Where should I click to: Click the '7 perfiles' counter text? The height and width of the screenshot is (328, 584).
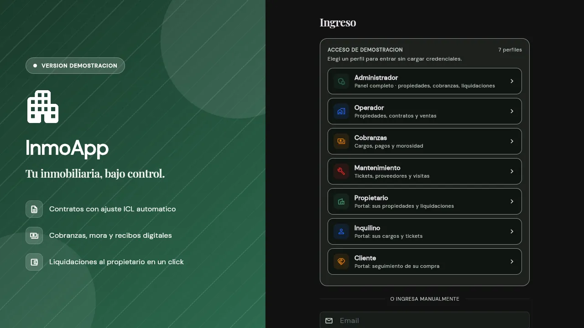(x=510, y=50)
